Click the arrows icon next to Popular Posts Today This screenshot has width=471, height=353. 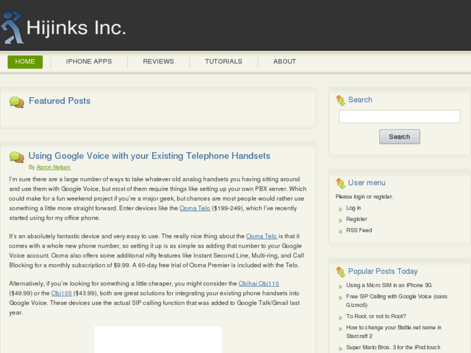click(340, 272)
